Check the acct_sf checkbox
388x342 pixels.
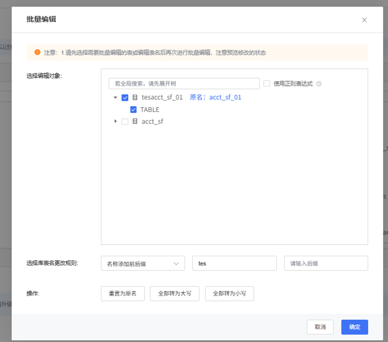125,121
